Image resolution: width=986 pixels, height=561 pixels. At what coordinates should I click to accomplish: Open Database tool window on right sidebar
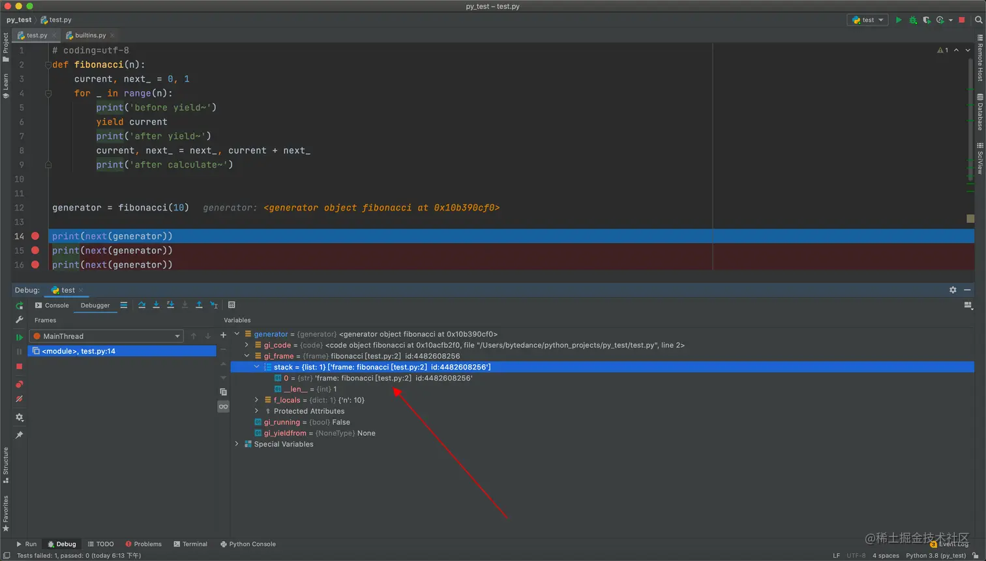[979, 111]
